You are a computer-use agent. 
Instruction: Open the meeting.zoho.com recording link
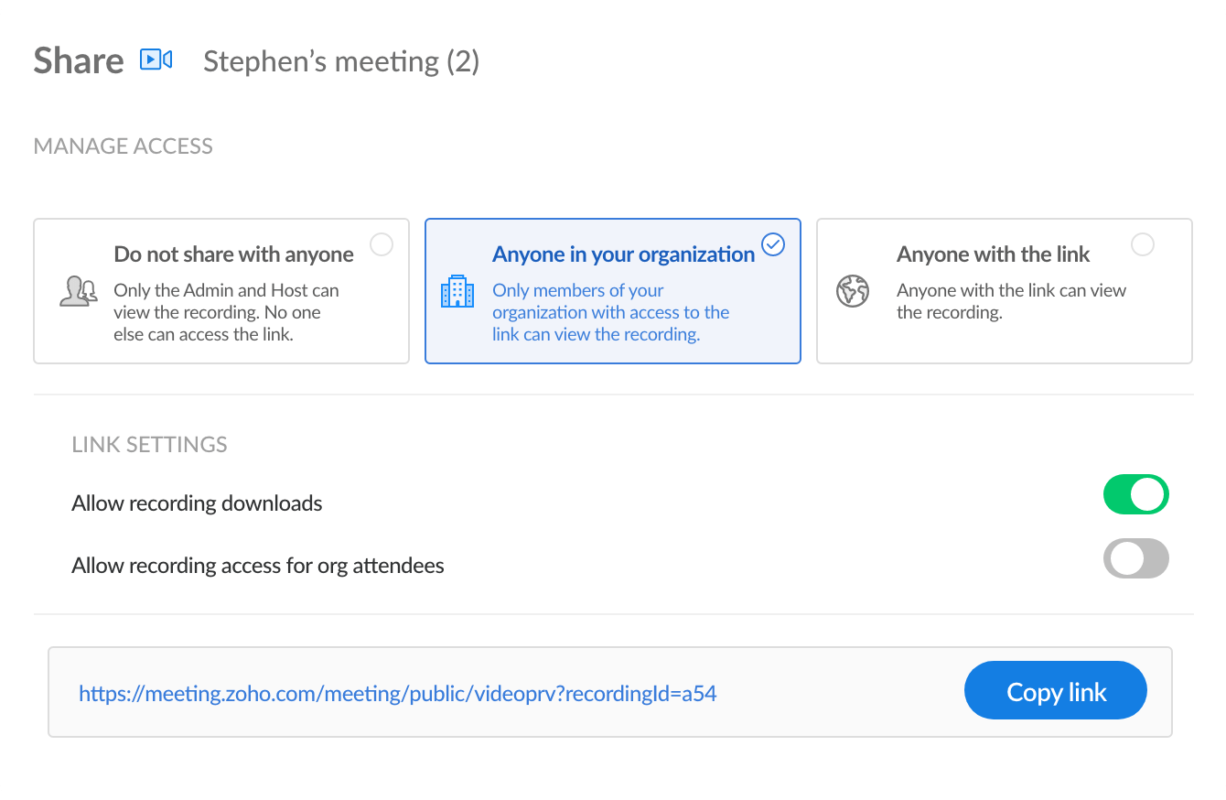[397, 693]
